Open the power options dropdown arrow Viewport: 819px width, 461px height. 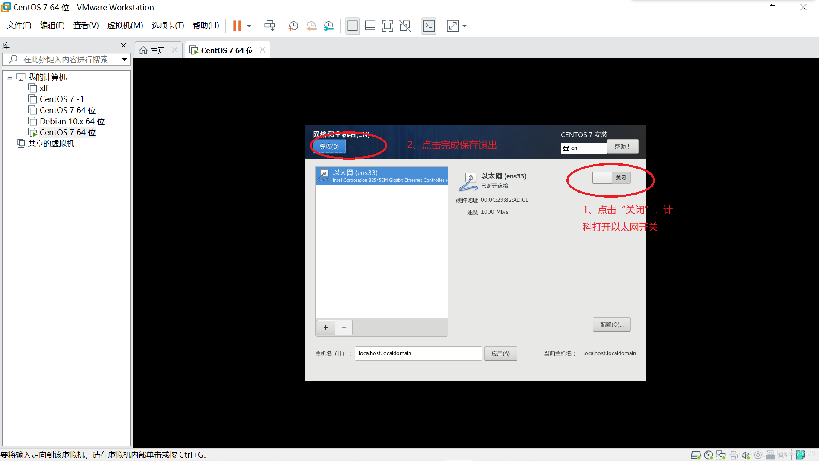(x=249, y=26)
